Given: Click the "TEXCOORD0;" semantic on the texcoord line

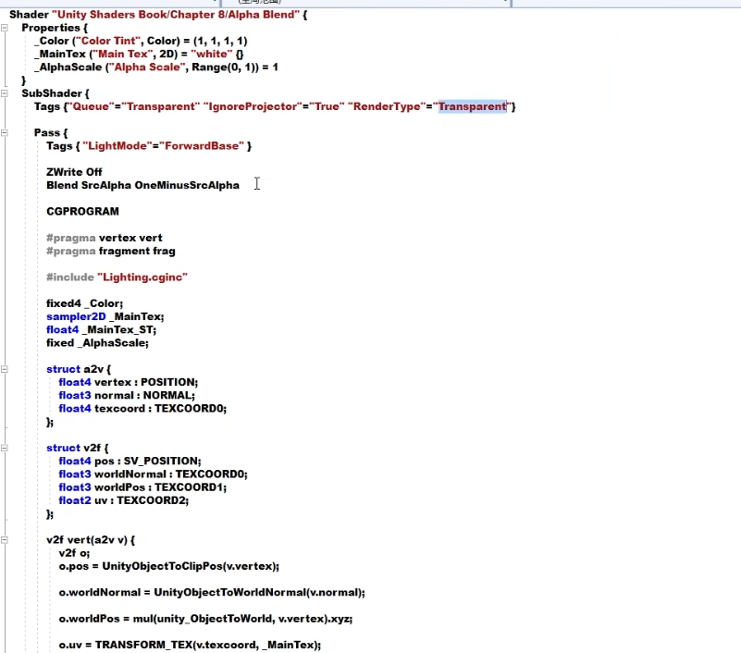Looking at the screenshot, I should [x=191, y=409].
